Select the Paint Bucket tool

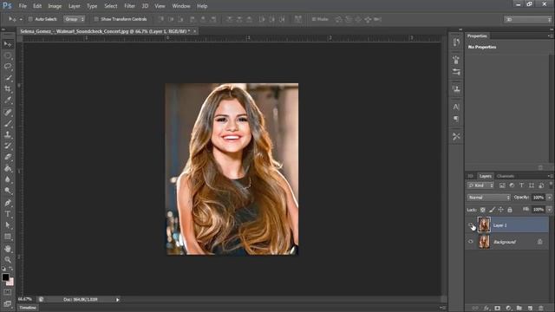click(x=8, y=168)
